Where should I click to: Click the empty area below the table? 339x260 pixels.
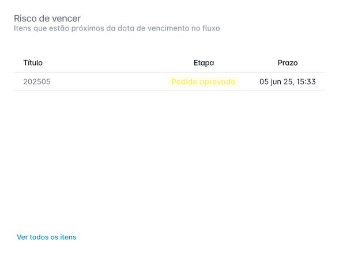point(169,156)
